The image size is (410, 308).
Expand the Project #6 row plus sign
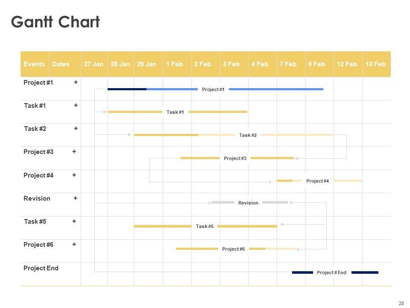74,244
